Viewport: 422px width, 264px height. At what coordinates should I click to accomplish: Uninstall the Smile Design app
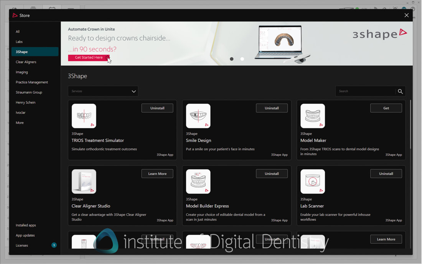(x=272, y=108)
